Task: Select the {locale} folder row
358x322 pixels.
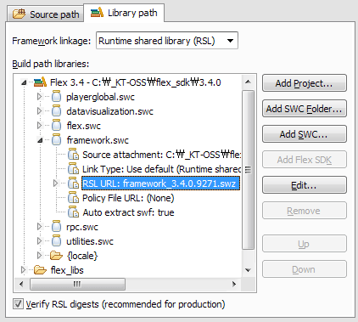Action: [x=82, y=256]
